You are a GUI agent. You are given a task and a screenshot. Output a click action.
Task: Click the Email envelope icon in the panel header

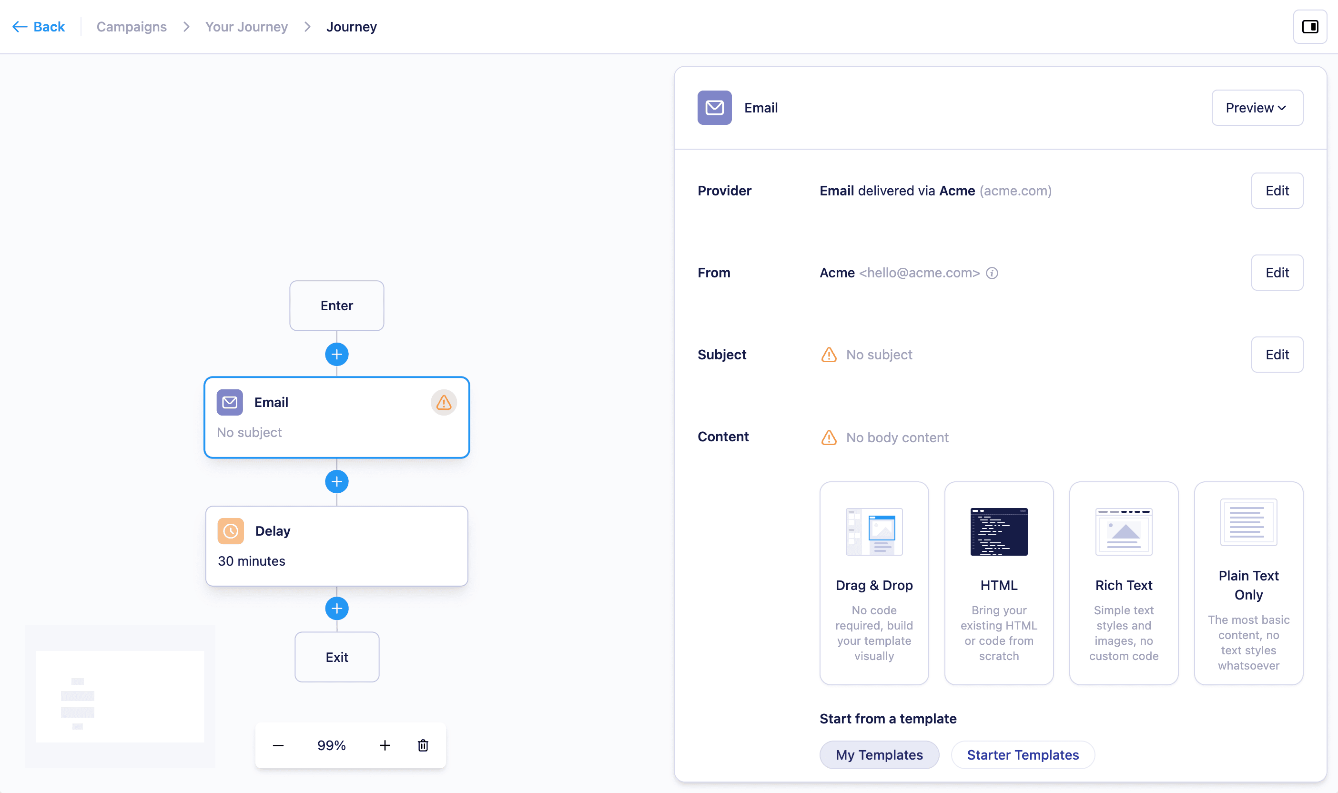click(714, 107)
